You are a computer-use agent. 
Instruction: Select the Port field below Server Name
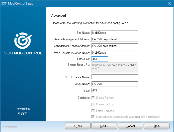pyautogui.click(x=100, y=90)
